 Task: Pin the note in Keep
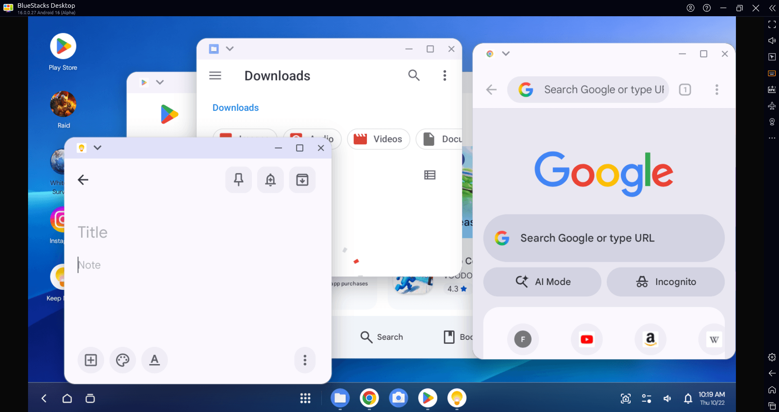pyautogui.click(x=239, y=179)
